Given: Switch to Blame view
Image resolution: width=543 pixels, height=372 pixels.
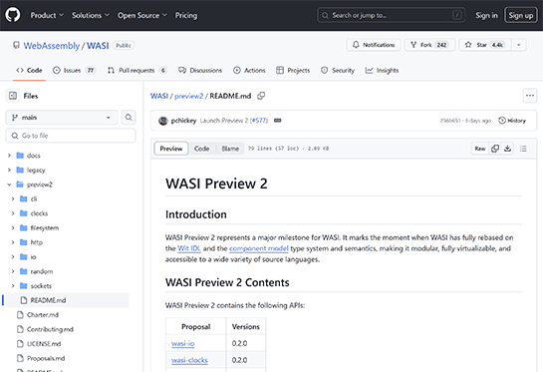Looking at the screenshot, I should (x=230, y=149).
